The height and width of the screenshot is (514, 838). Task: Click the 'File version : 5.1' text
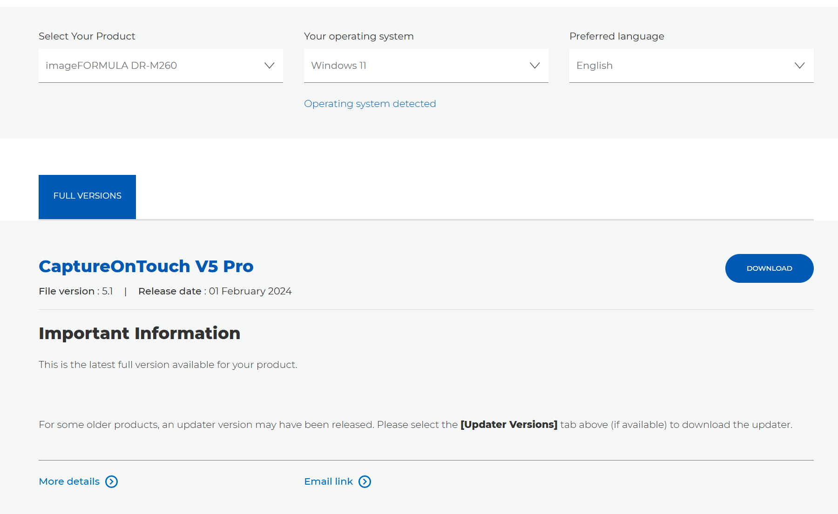pos(76,291)
